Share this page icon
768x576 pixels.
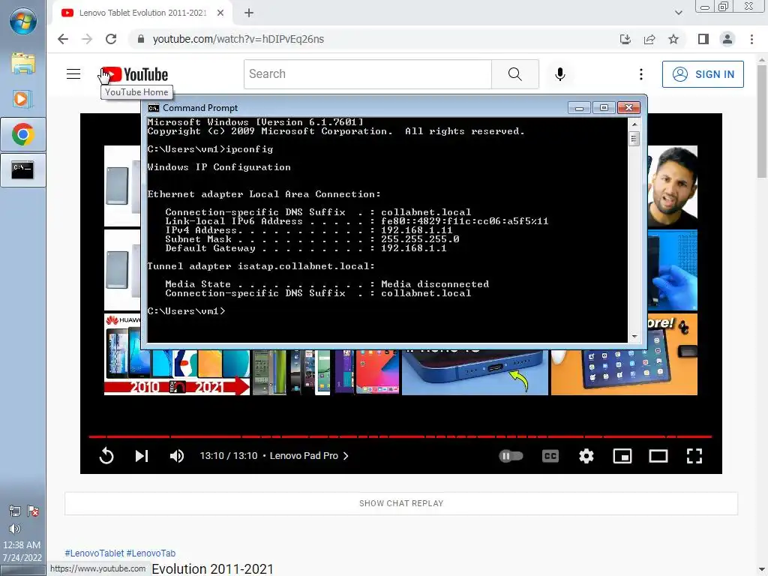tap(649, 39)
